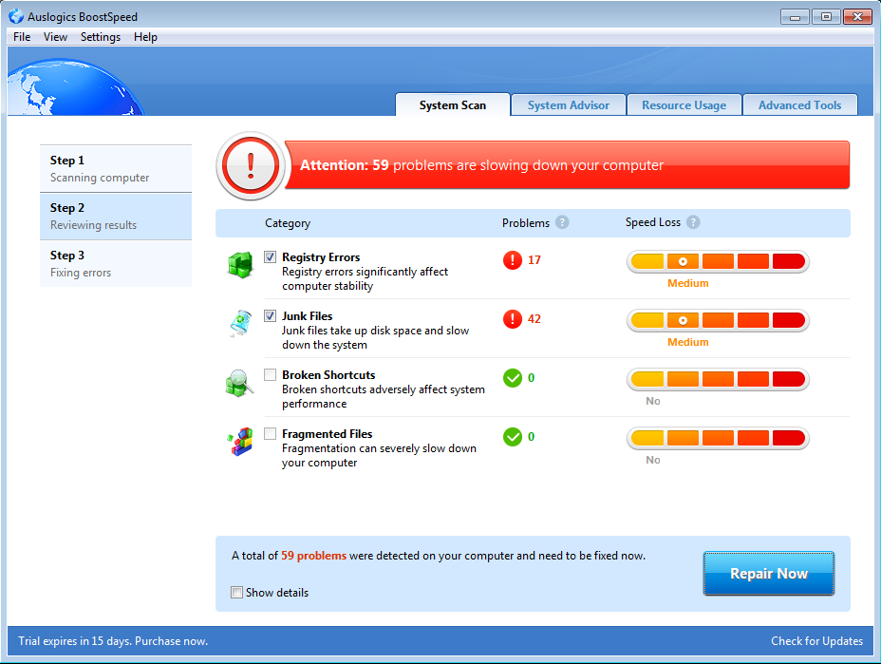Switch to the System Scan tab
This screenshot has height=664, width=881.
[x=453, y=105]
